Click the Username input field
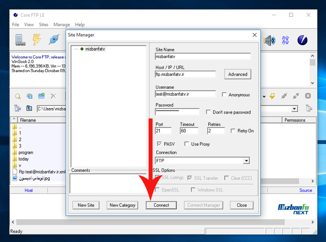 point(185,94)
